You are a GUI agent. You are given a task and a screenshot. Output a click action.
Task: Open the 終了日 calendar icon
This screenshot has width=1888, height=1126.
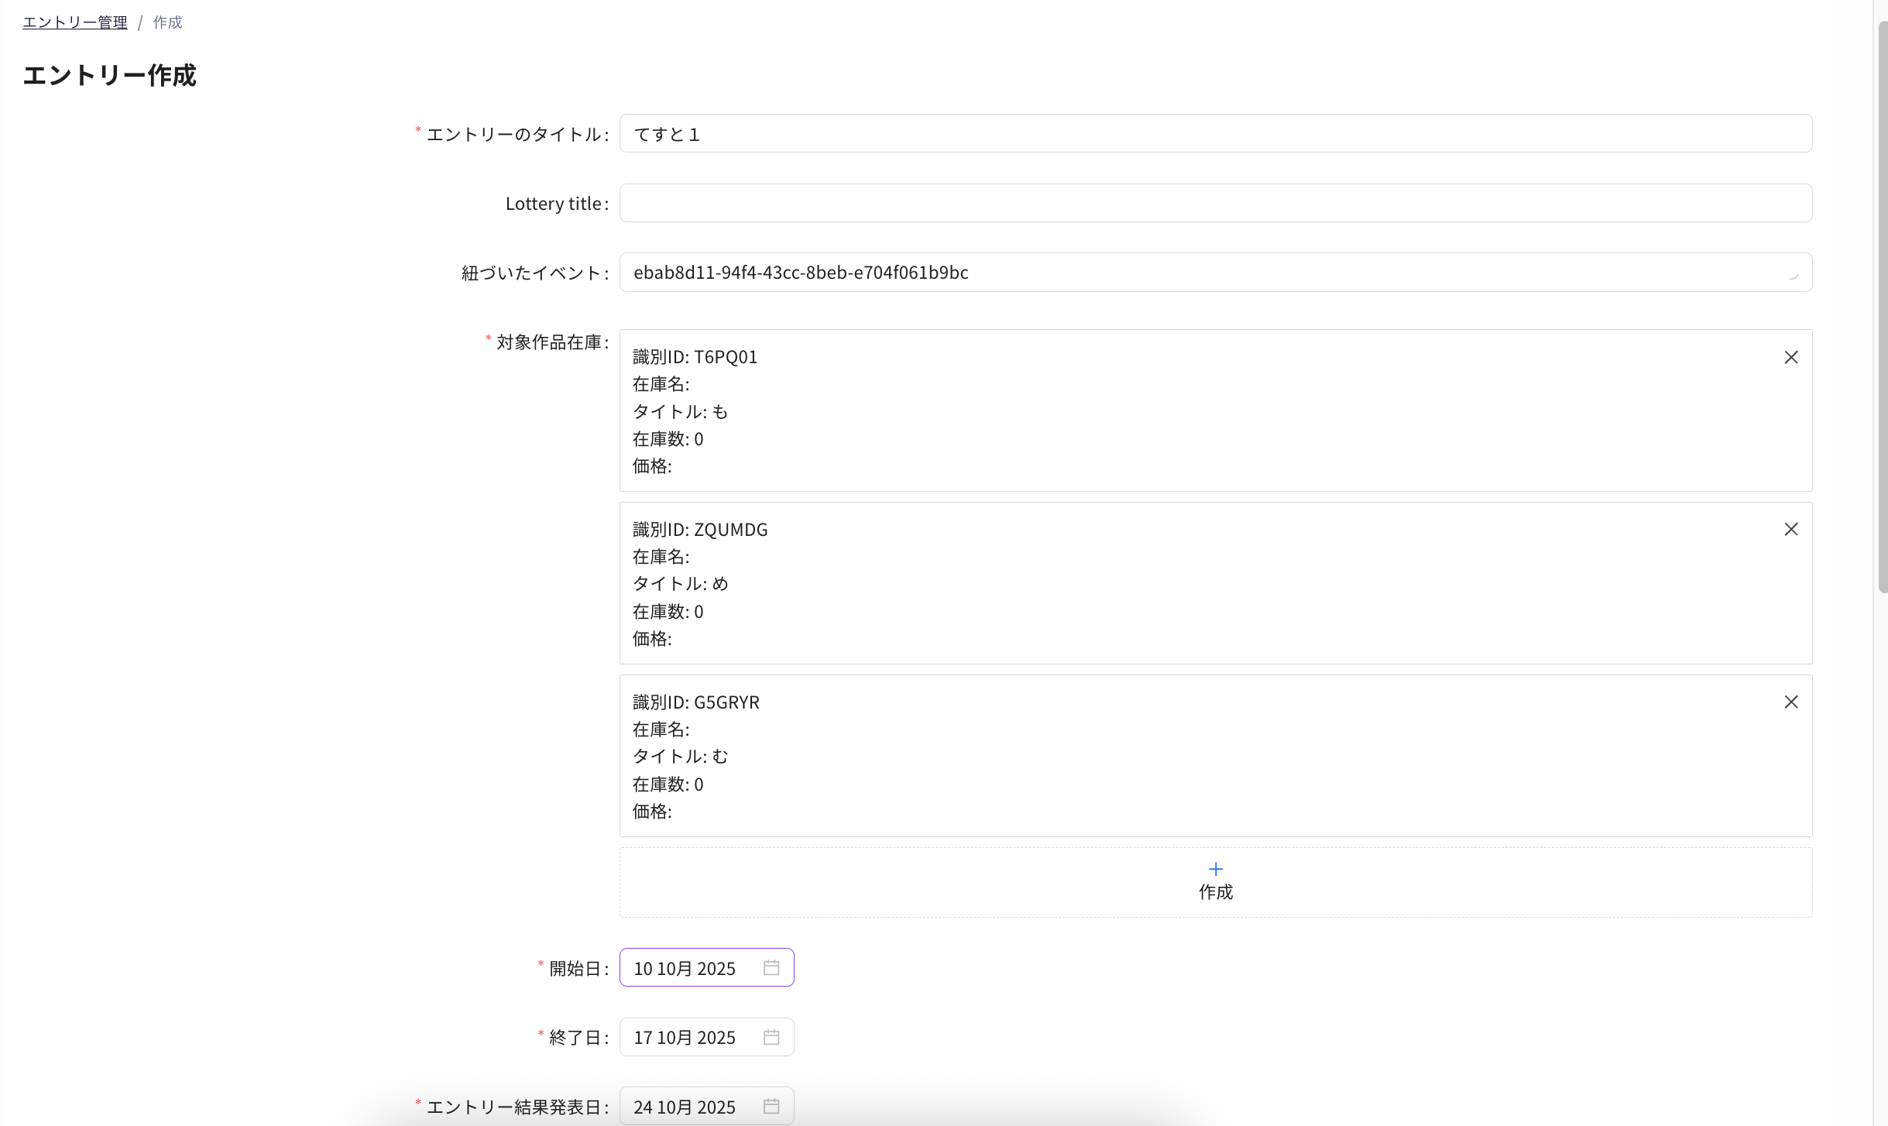coord(771,1037)
